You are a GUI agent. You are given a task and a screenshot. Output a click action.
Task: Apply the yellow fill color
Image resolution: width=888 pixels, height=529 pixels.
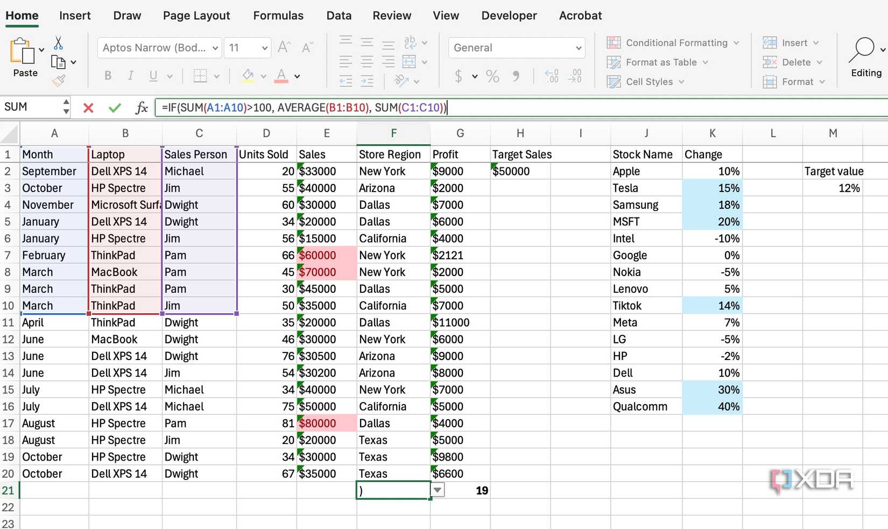pyautogui.click(x=248, y=76)
